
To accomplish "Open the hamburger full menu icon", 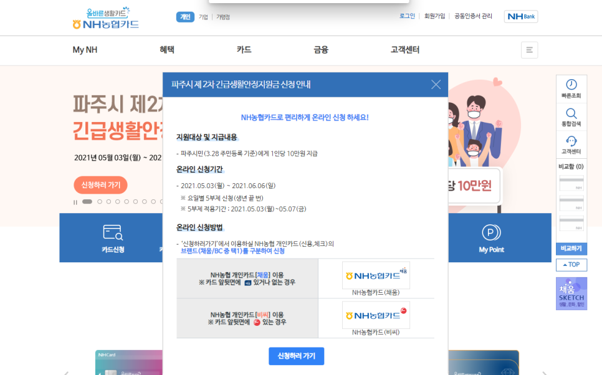I will click(529, 50).
